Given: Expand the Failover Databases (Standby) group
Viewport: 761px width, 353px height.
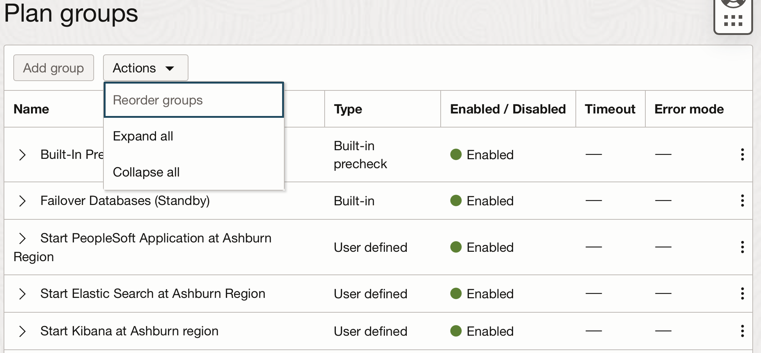Looking at the screenshot, I should click(x=22, y=201).
